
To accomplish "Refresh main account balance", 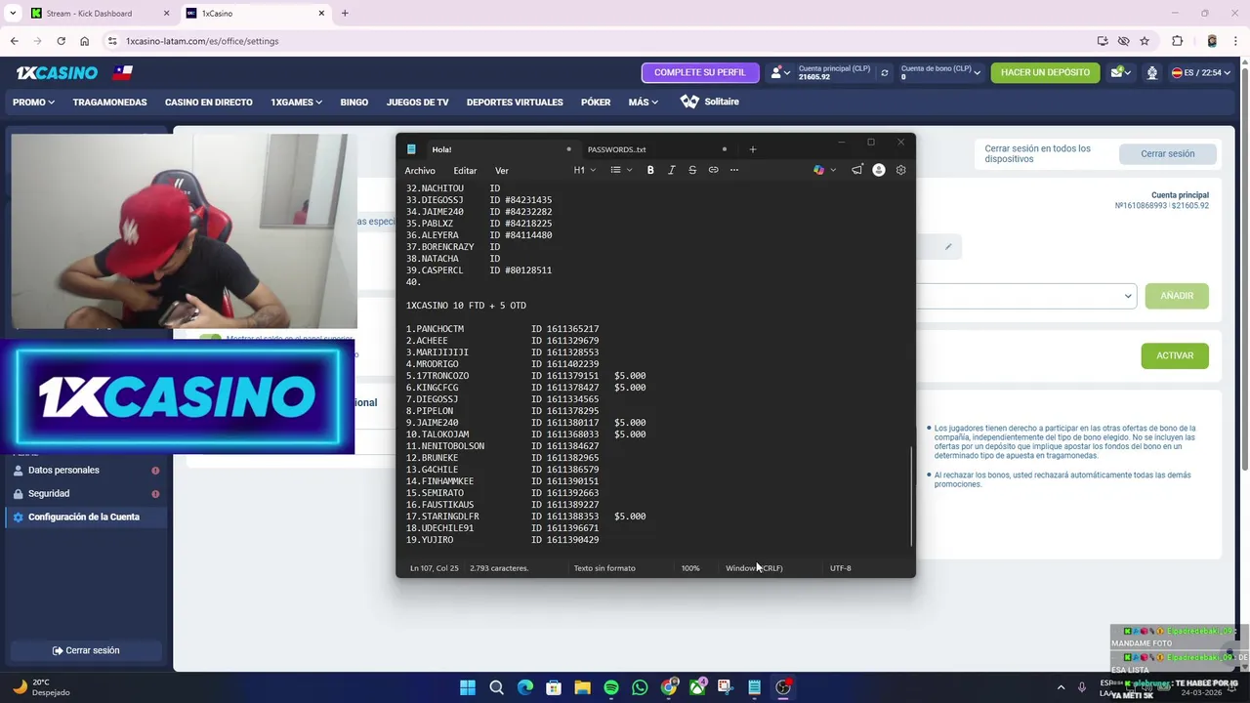I will point(885,72).
